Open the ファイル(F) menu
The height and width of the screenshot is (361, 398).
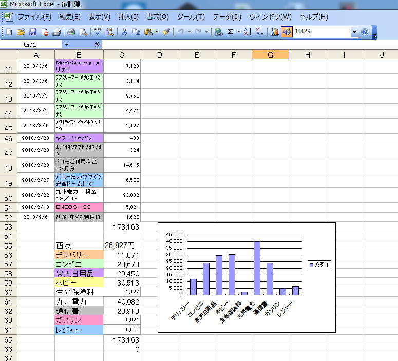[34, 17]
